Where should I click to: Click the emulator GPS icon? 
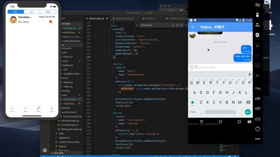click(258, 25)
